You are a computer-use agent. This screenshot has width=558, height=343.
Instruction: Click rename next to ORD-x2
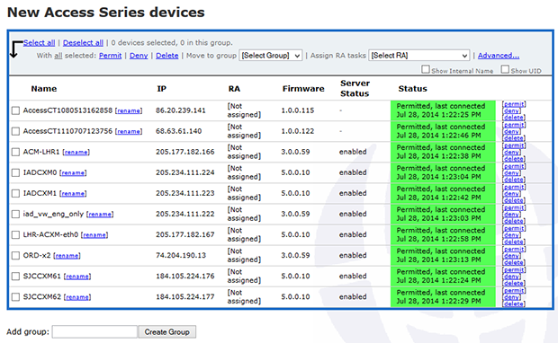(67, 256)
